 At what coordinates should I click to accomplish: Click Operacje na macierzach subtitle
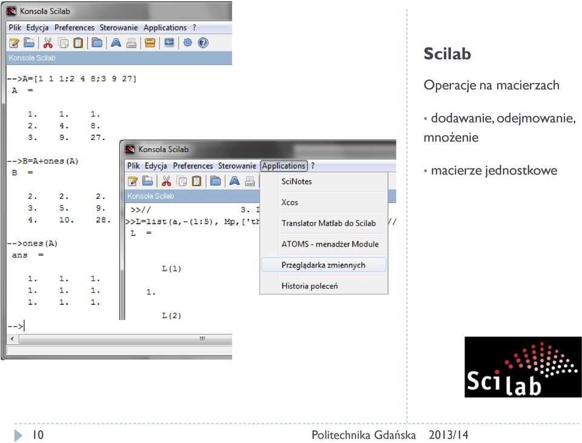coord(492,85)
